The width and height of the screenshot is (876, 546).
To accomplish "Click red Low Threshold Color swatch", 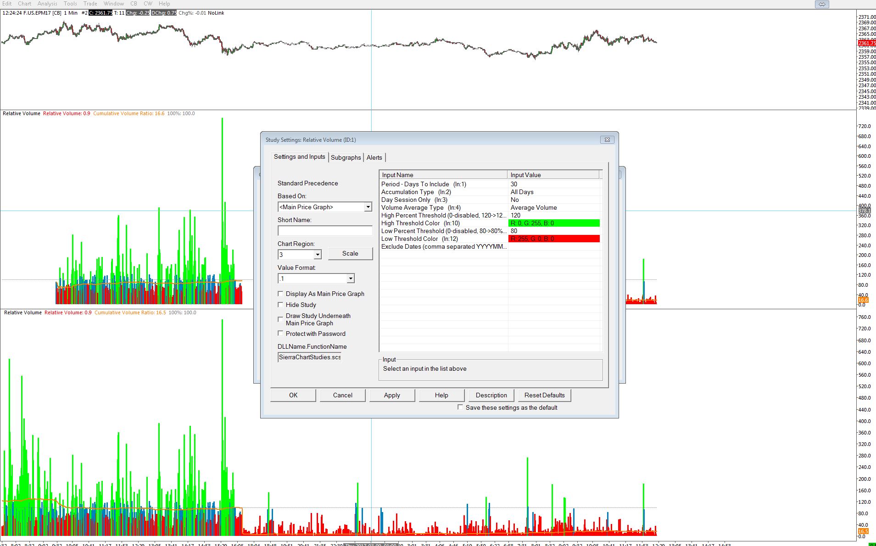I will pos(554,239).
